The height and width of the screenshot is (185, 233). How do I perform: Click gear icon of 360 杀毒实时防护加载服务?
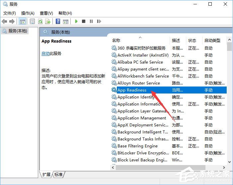pyautogui.click(x=114, y=48)
